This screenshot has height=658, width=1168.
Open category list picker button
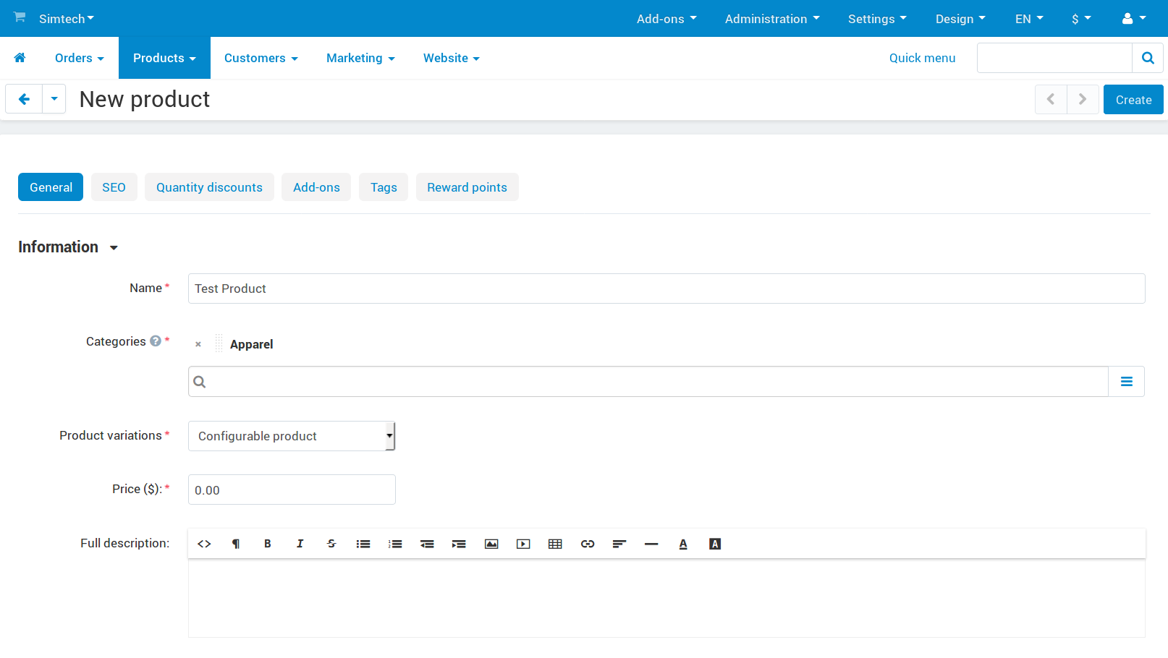tap(1127, 382)
